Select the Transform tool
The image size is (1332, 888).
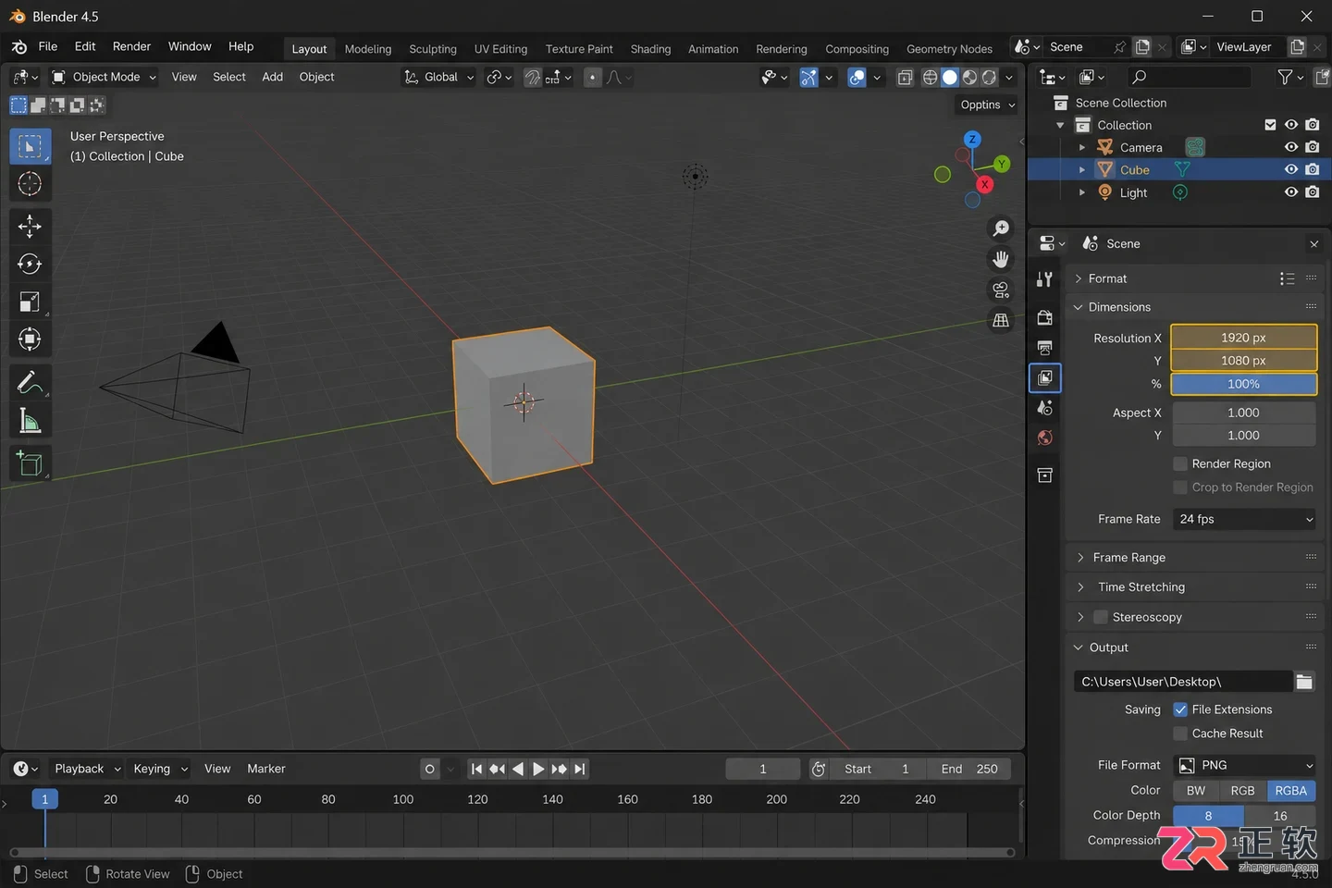pos(30,339)
